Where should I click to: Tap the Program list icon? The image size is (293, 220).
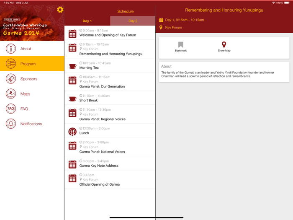pos(11,64)
